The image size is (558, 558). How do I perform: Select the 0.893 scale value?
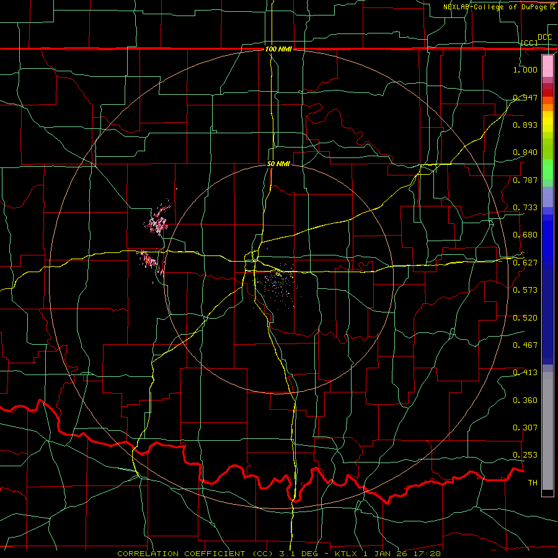click(525, 125)
